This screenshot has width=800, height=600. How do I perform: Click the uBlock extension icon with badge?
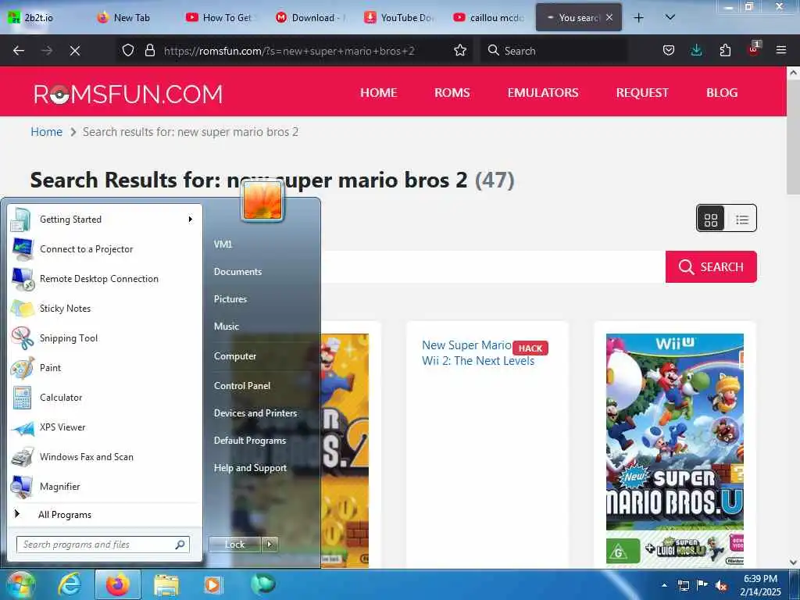(754, 49)
